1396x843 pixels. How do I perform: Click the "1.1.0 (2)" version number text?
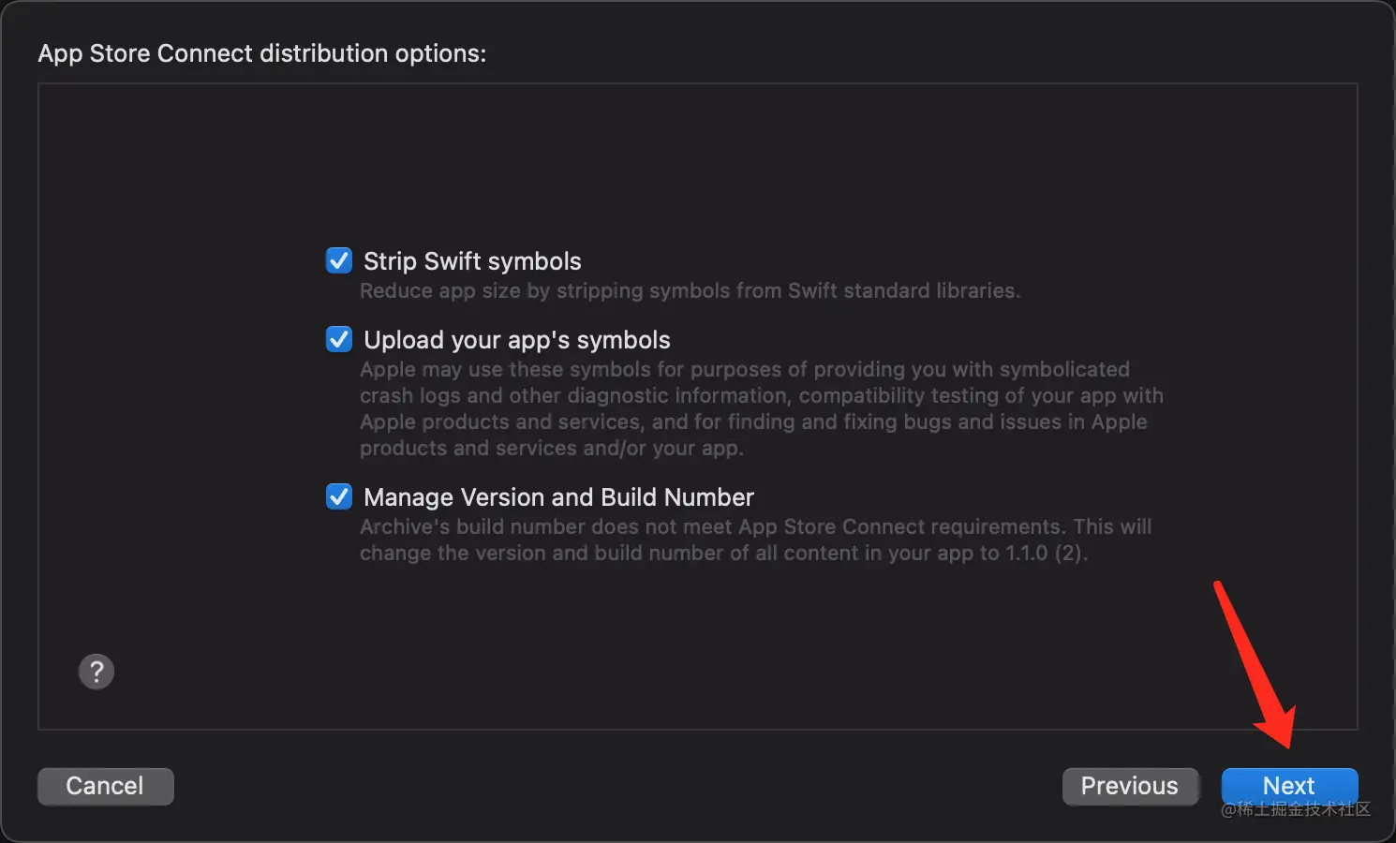pyautogui.click(x=1046, y=554)
